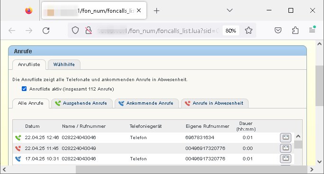Open the Ausgehende Anrufe tab
This screenshot has width=324, height=174.
pos(82,103)
